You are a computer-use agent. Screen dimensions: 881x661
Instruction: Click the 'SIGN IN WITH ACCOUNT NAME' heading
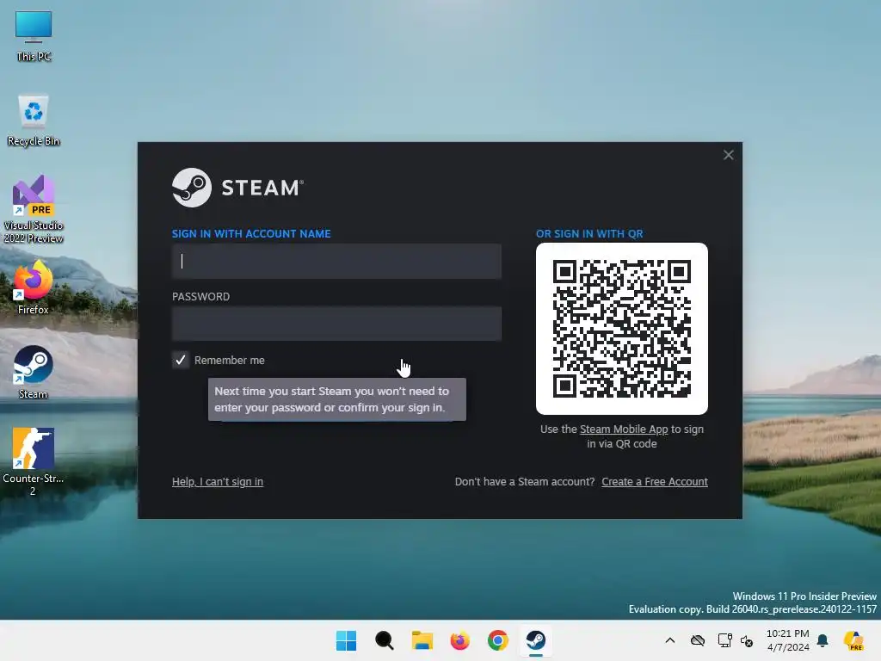coord(251,234)
